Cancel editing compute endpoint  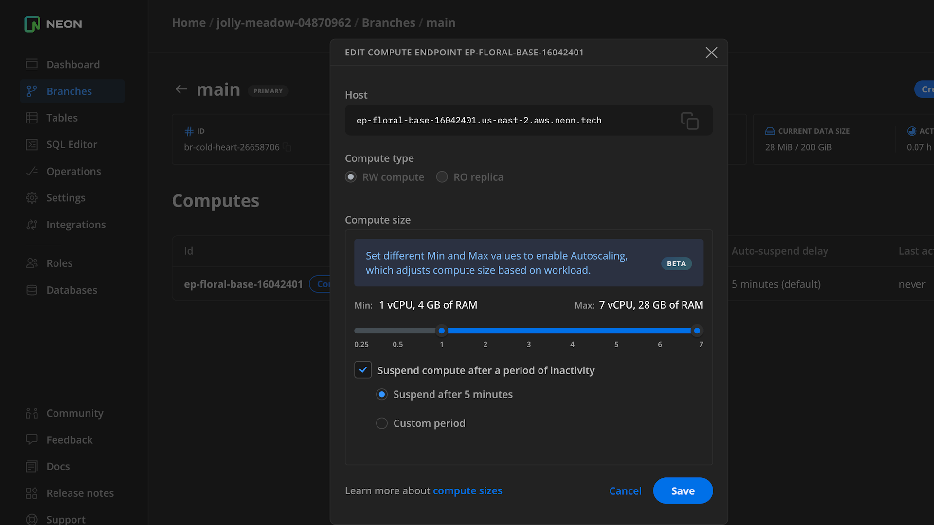pyautogui.click(x=626, y=490)
